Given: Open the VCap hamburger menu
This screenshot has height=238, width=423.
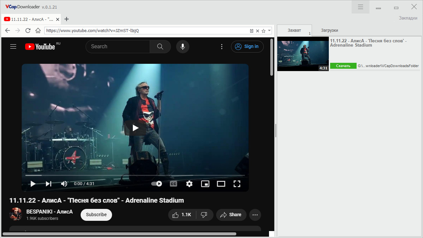Looking at the screenshot, I should coord(361,7).
